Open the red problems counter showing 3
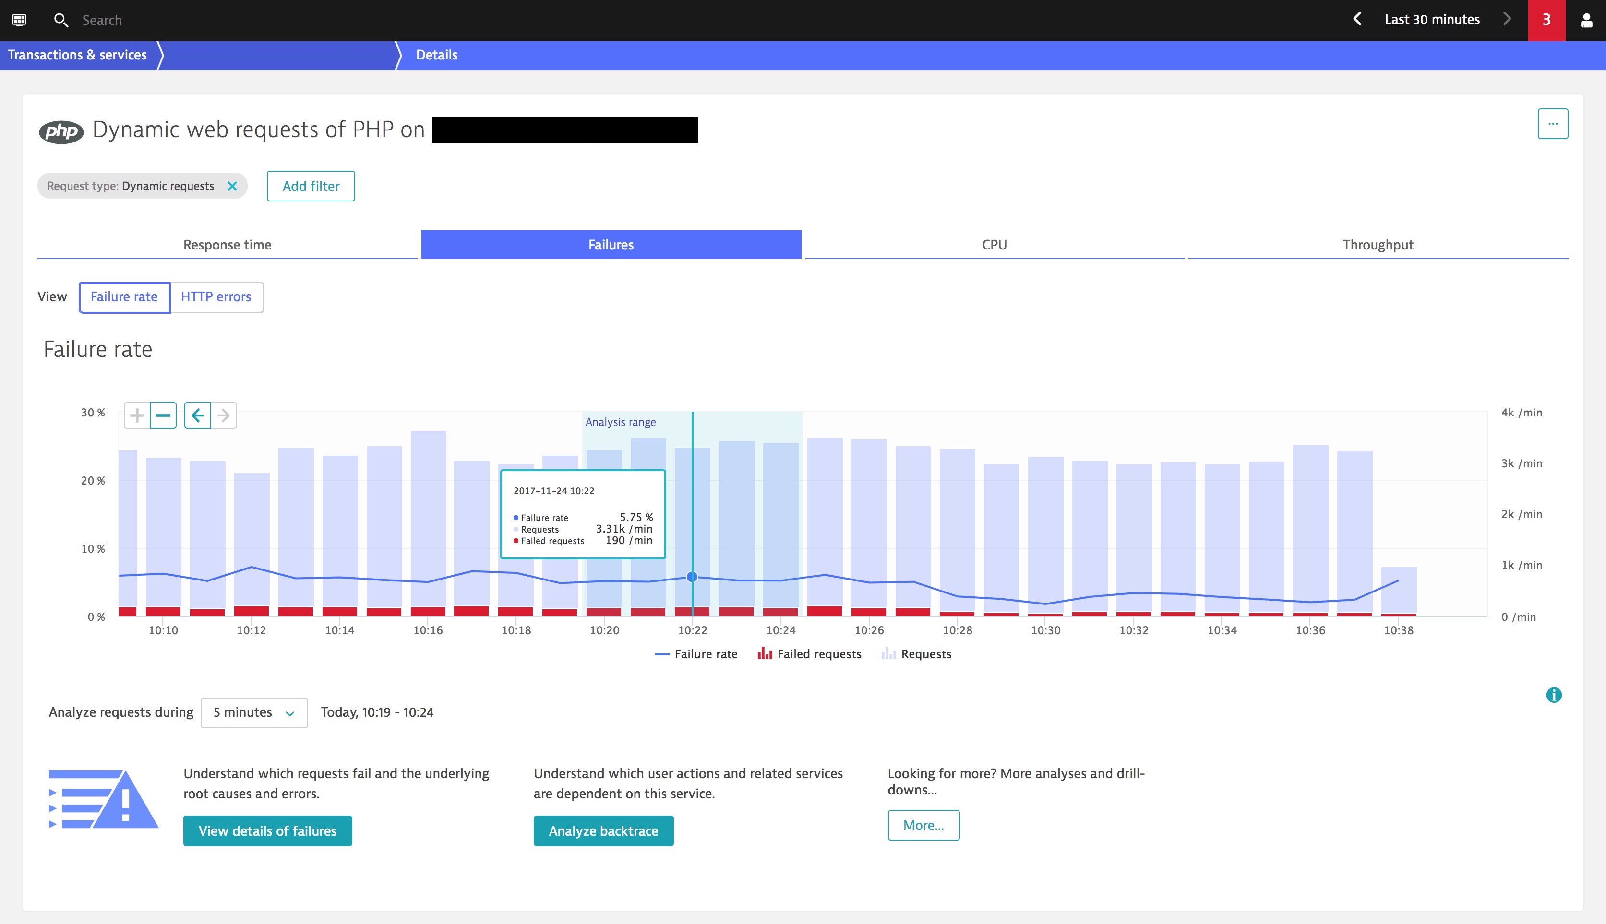 tap(1546, 20)
